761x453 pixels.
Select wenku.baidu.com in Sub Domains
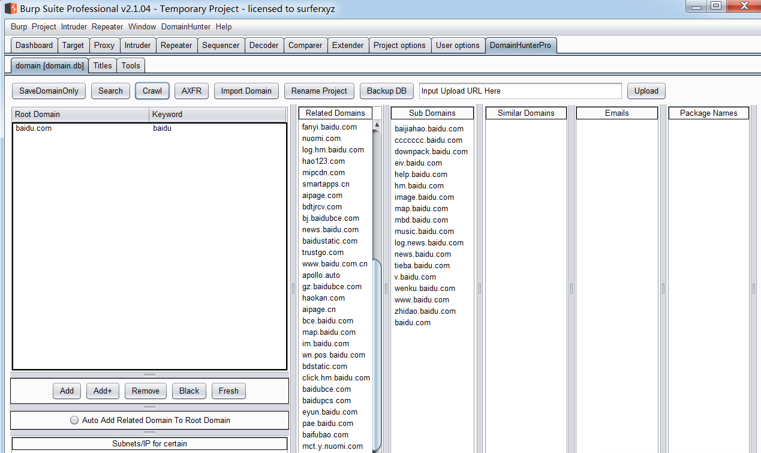point(425,289)
